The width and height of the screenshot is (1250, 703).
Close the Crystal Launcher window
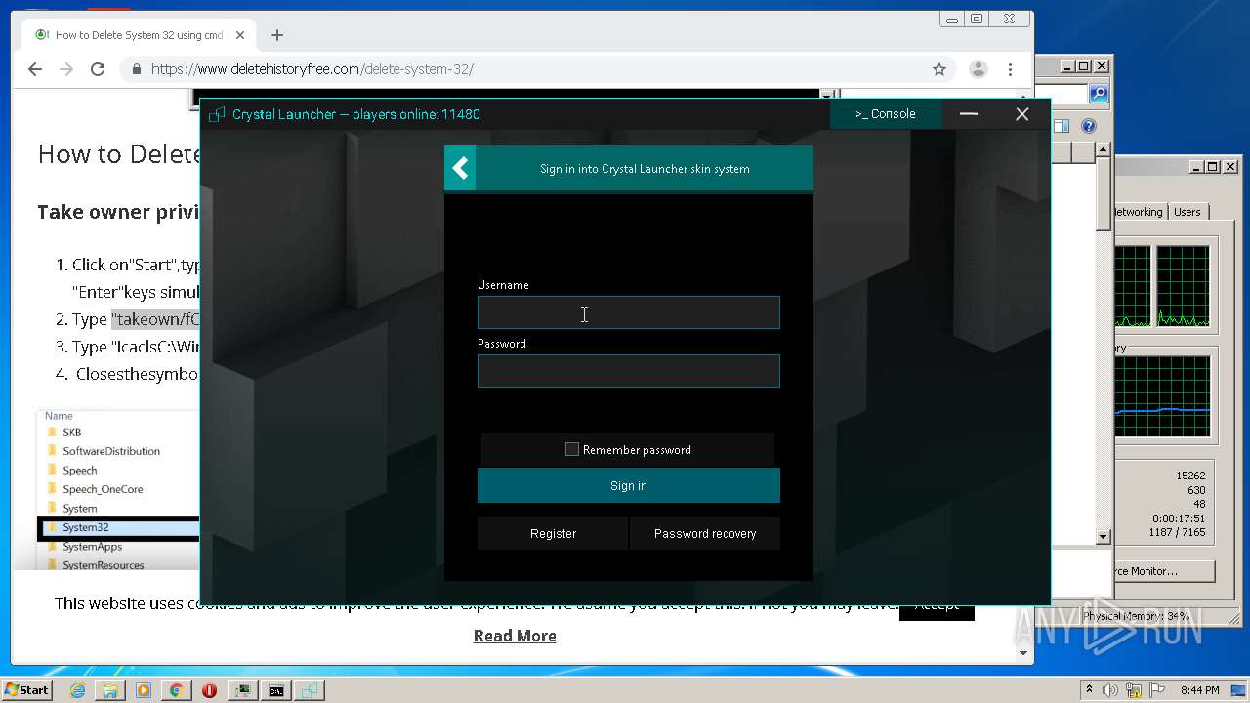pos(1022,114)
